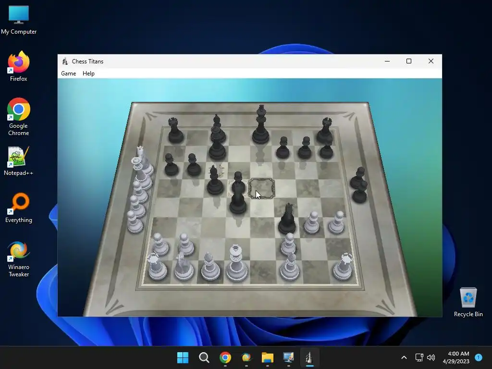Select the Notepad++ desktop shortcut
The height and width of the screenshot is (369, 492).
coord(19,160)
